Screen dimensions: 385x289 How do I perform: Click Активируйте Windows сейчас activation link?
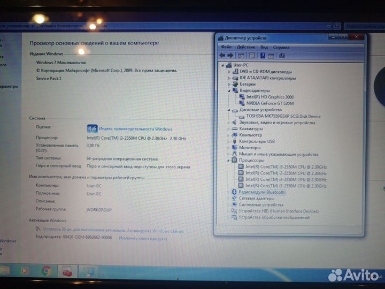[156, 231]
